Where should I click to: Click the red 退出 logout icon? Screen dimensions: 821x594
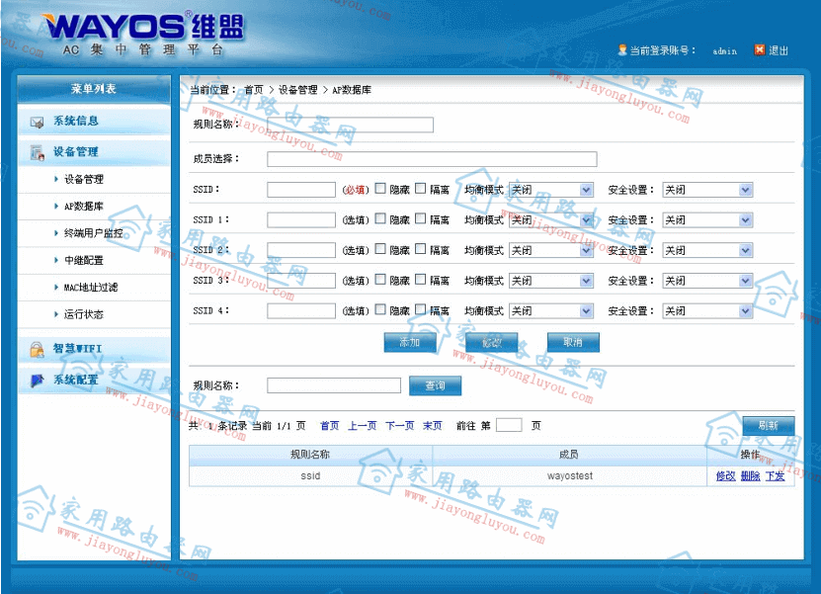click(760, 49)
